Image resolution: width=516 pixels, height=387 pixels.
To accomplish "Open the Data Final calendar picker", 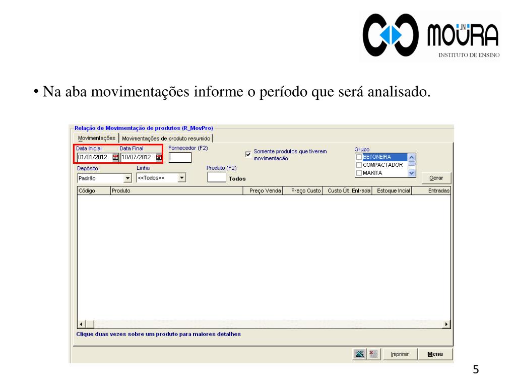I will click(159, 157).
